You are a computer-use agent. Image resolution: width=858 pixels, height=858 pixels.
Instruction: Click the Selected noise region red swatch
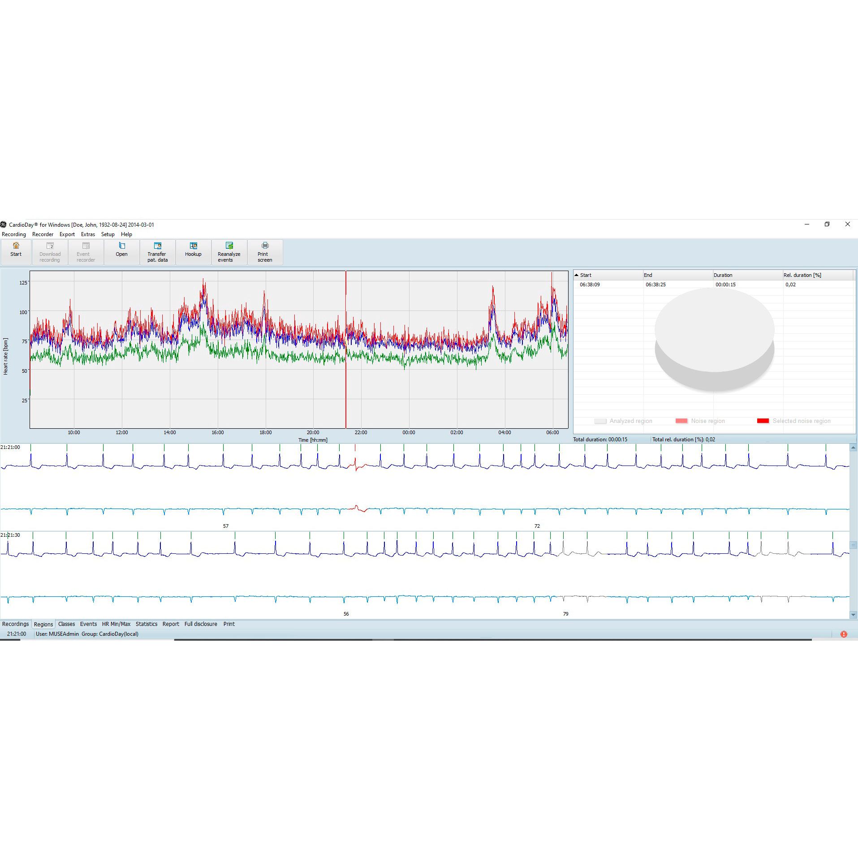(x=763, y=421)
